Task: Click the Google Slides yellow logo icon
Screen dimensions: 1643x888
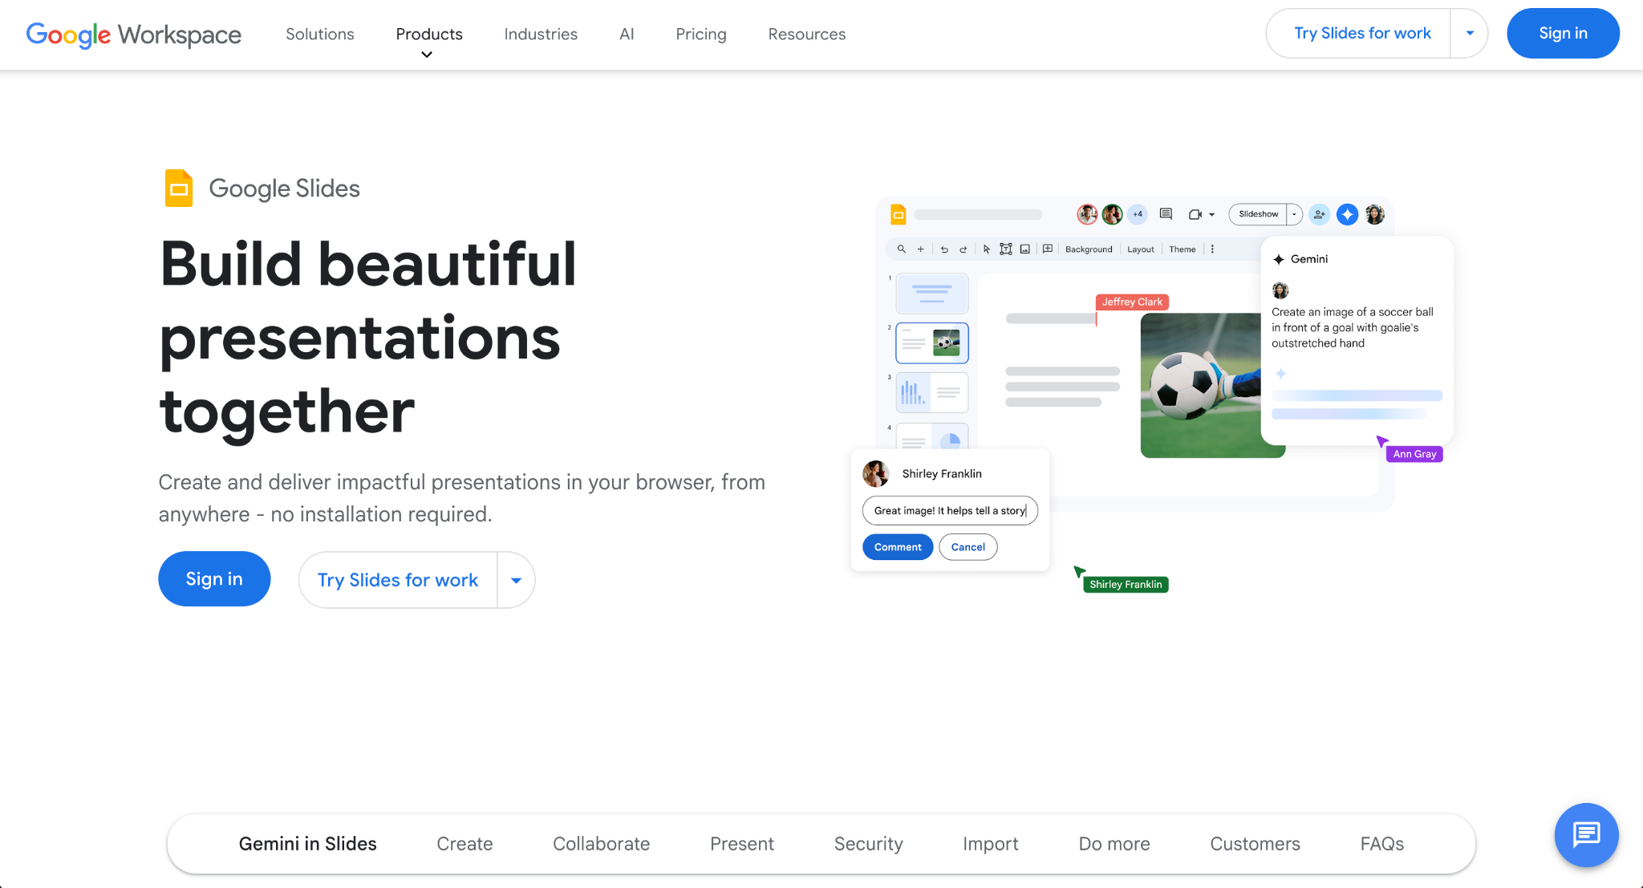Action: [x=179, y=189]
